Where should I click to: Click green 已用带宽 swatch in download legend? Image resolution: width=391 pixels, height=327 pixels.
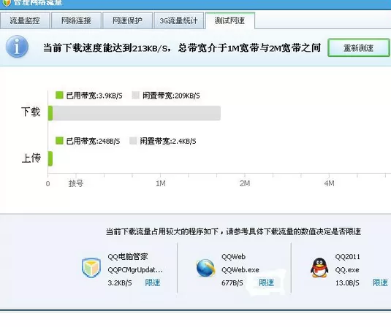tap(59, 95)
